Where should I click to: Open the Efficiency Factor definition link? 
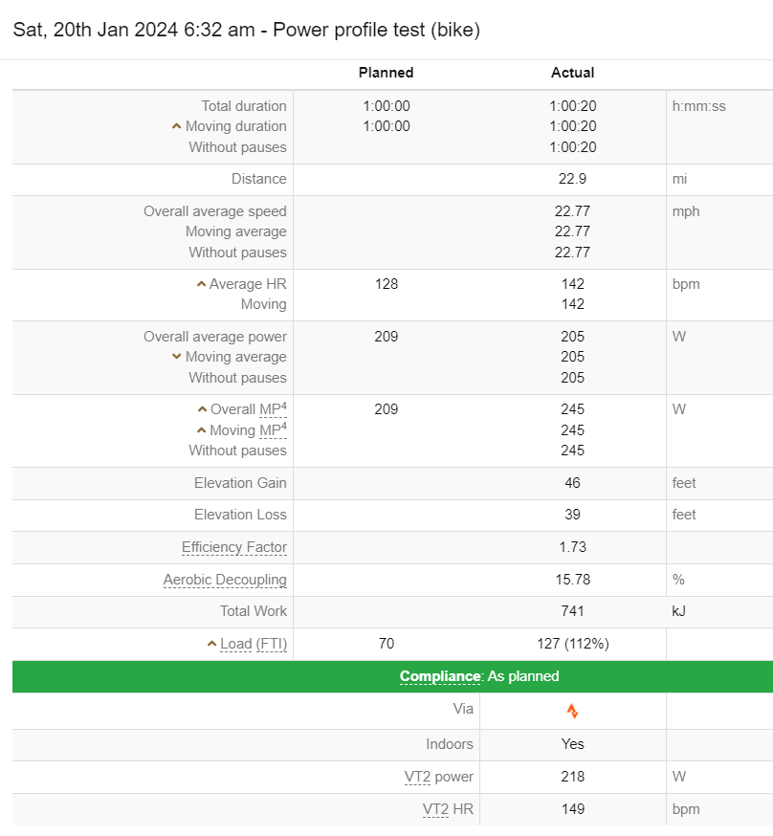[x=234, y=547]
